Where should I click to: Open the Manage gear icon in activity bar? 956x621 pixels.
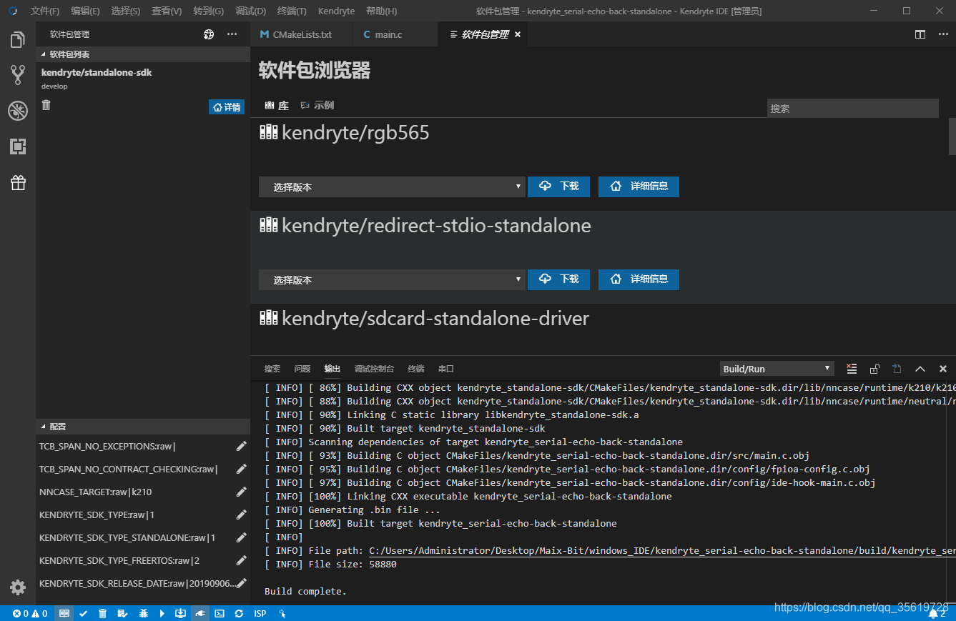pyautogui.click(x=18, y=587)
